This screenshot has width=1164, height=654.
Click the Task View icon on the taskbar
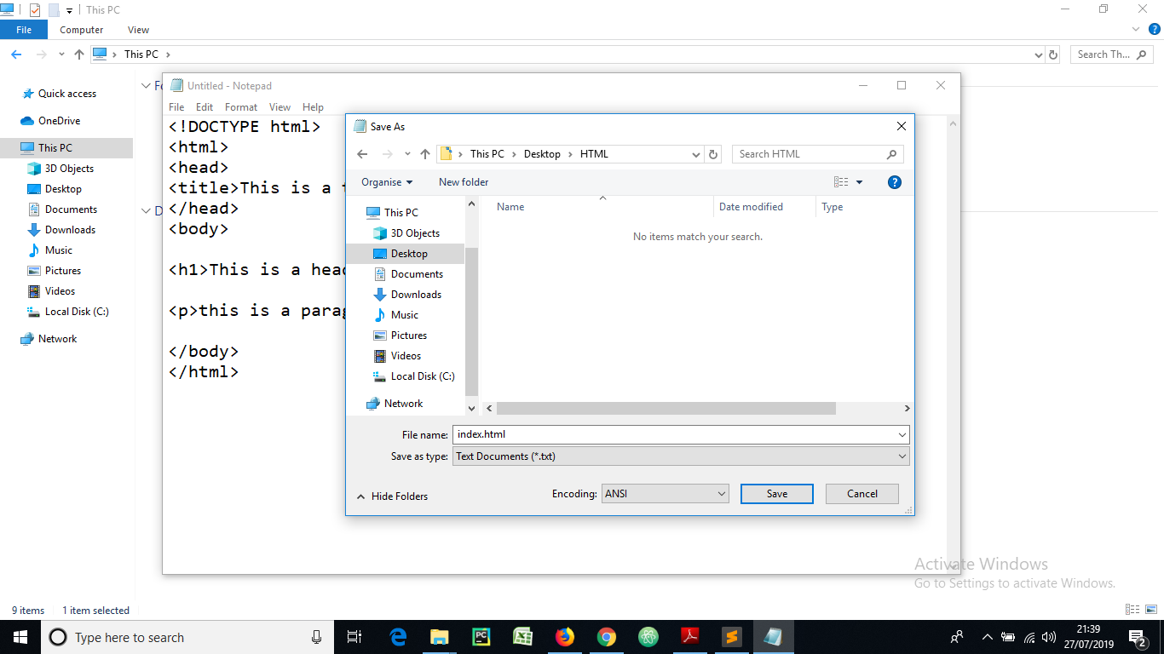click(355, 637)
